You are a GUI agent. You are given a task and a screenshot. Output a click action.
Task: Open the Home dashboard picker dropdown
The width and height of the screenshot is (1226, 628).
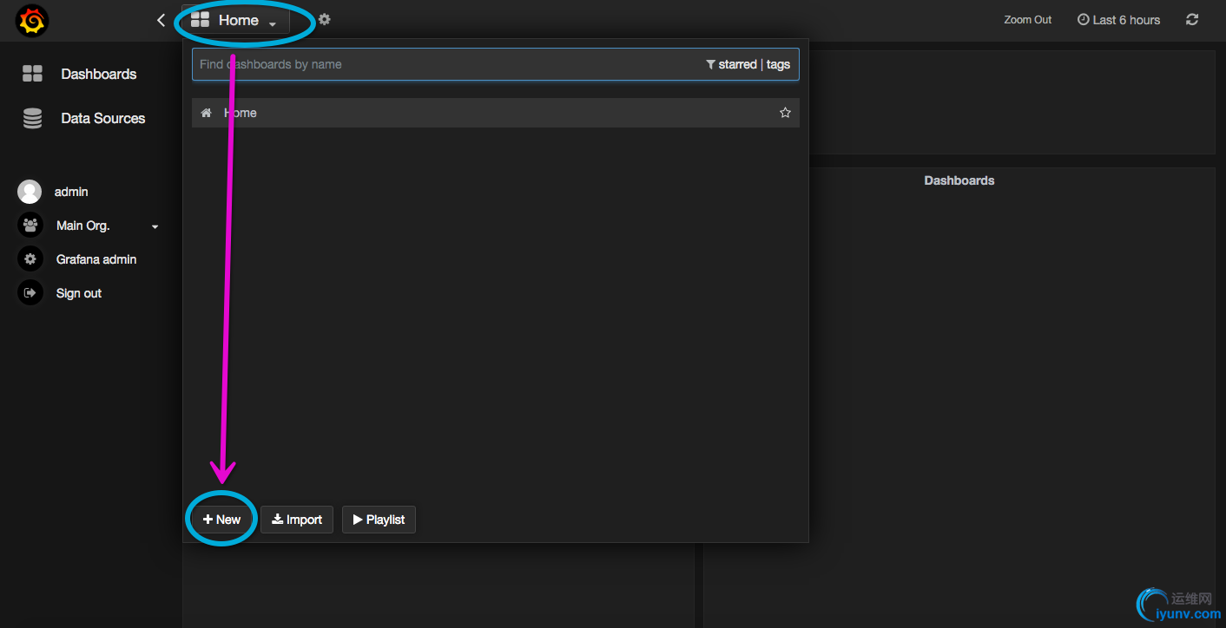(x=235, y=20)
